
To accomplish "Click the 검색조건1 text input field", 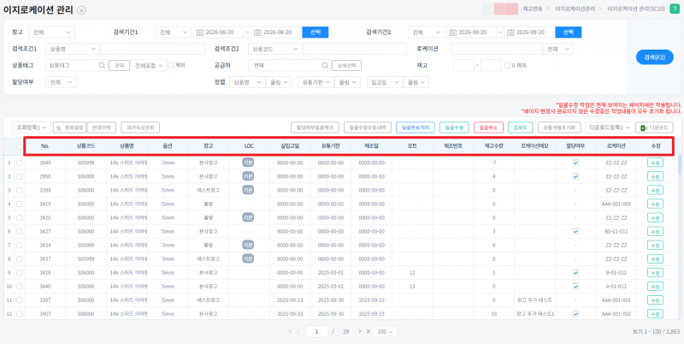I will pyautogui.click(x=153, y=49).
